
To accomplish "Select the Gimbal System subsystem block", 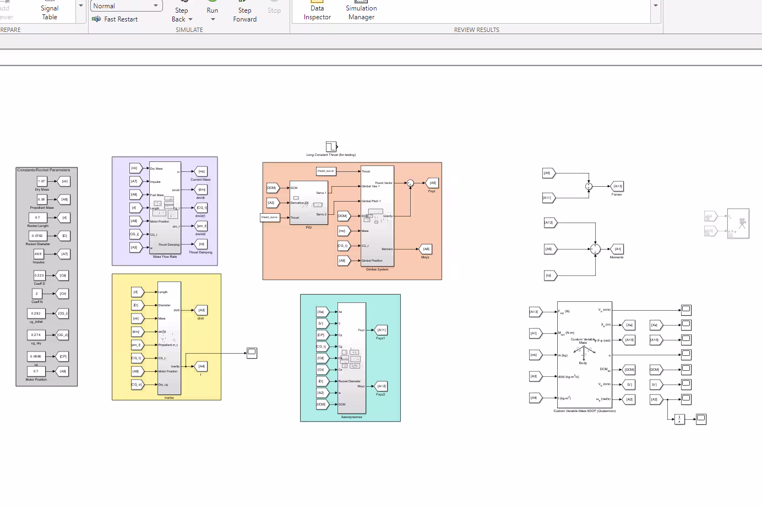I will click(377, 216).
